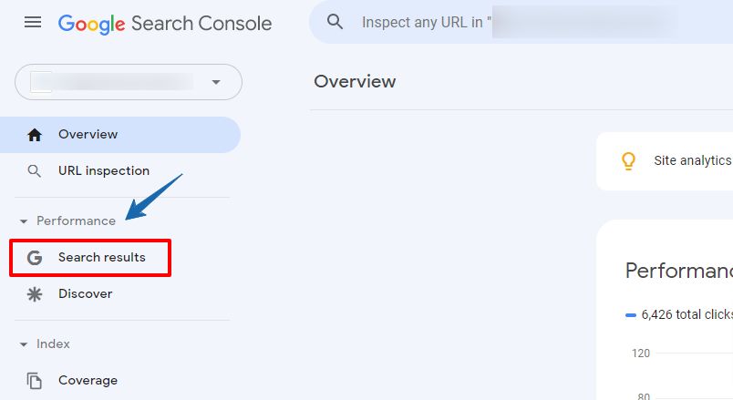
Task: Collapse the Index section
Action: pyautogui.click(x=24, y=344)
